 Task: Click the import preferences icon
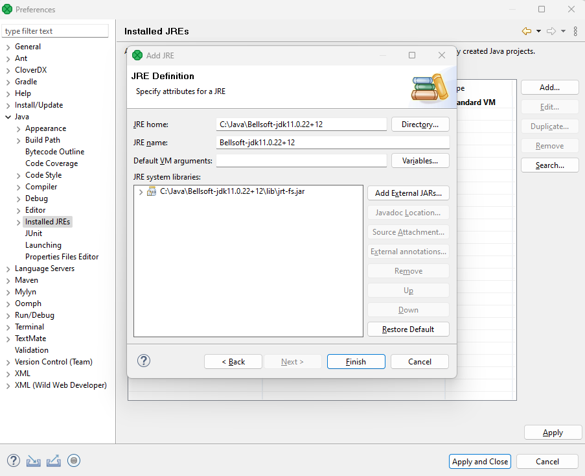click(x=34, y=460)
